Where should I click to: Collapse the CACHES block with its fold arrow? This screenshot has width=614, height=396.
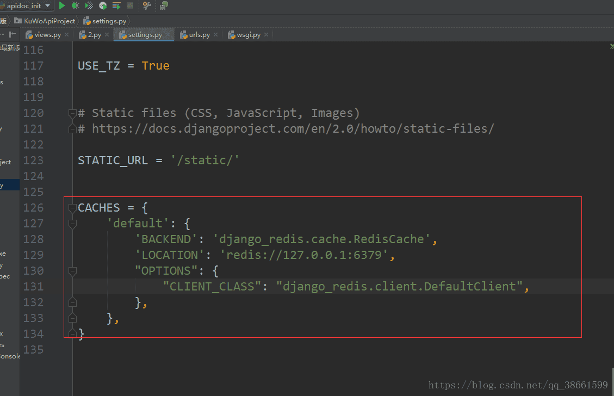73,208
